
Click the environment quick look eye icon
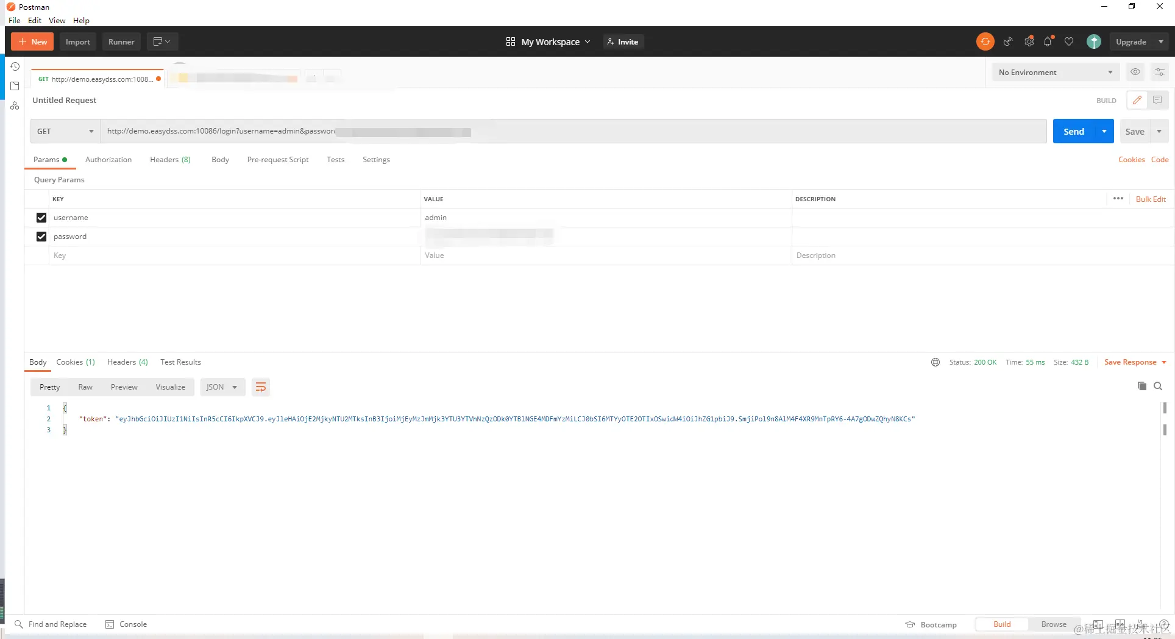click(x=1135, y=72)
